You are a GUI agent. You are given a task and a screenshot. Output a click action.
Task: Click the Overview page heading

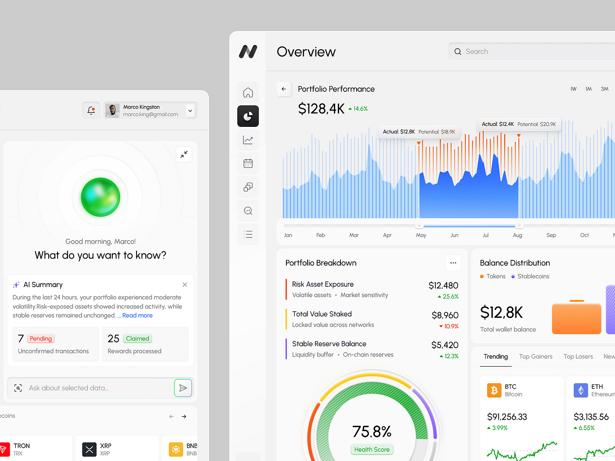(x=306, y=52)
